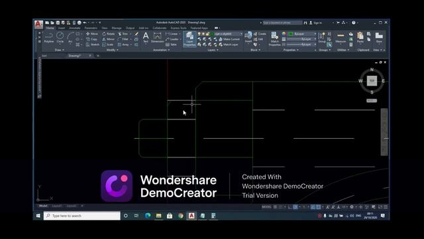
Task: Click the N direction on ViewCube compass
Action: 372,70
